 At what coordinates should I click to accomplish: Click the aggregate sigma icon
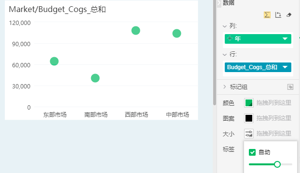(x=267, y=15)
